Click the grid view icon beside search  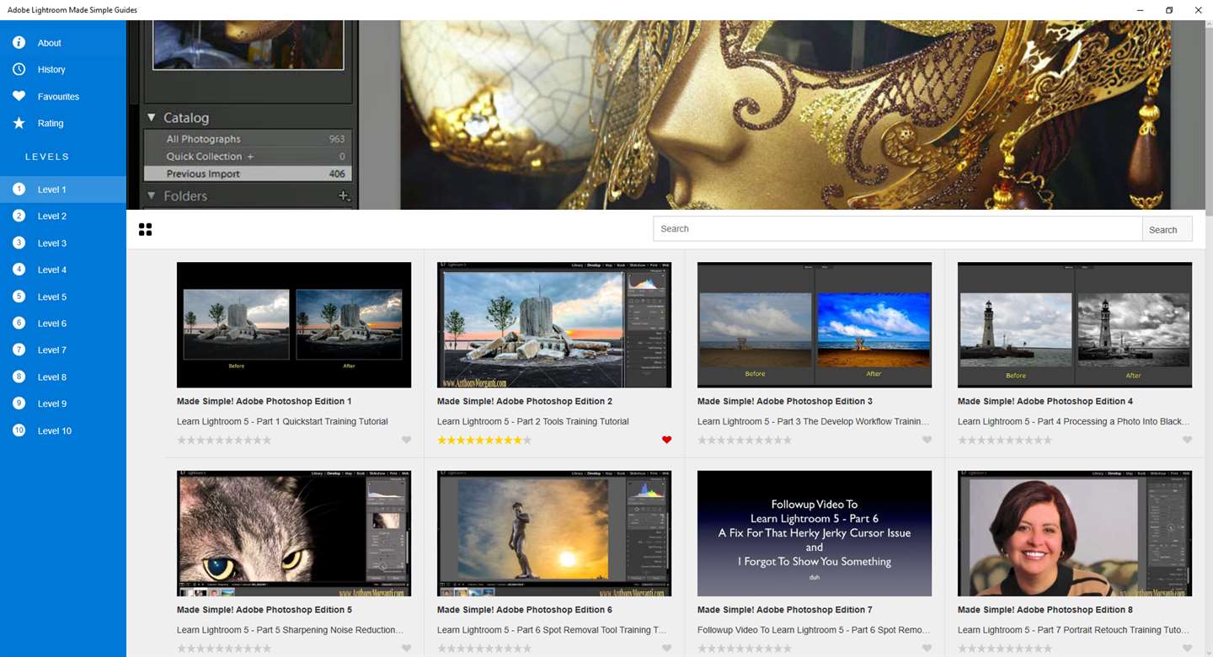click(x=145, y=229)
